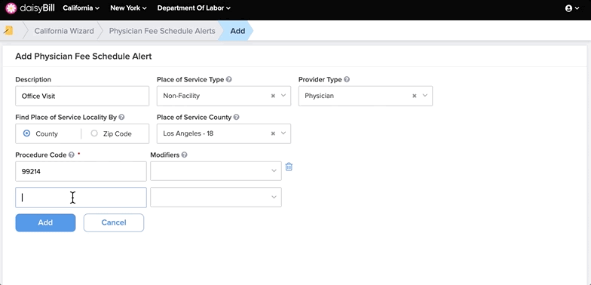
Task: Click the Description field with Office Visit
Action: [82, 96]
